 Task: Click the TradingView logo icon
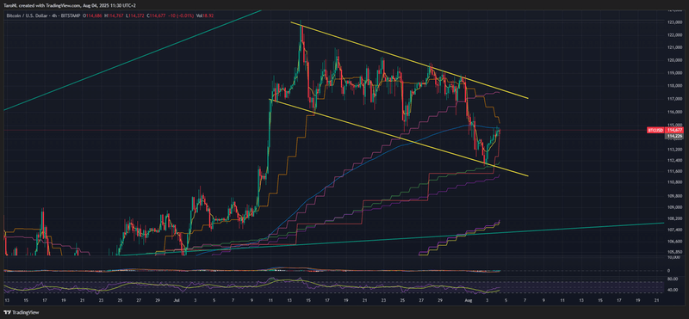(x=7, y=313)
